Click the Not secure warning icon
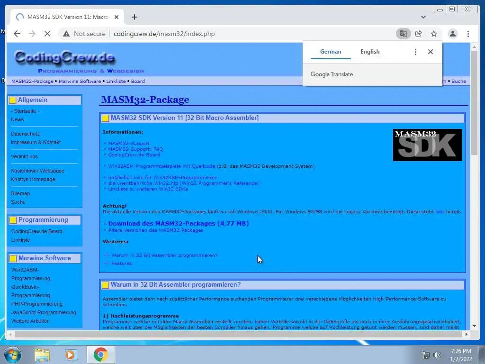Screen dimensions: 485x364 click(x=66, y=34)
